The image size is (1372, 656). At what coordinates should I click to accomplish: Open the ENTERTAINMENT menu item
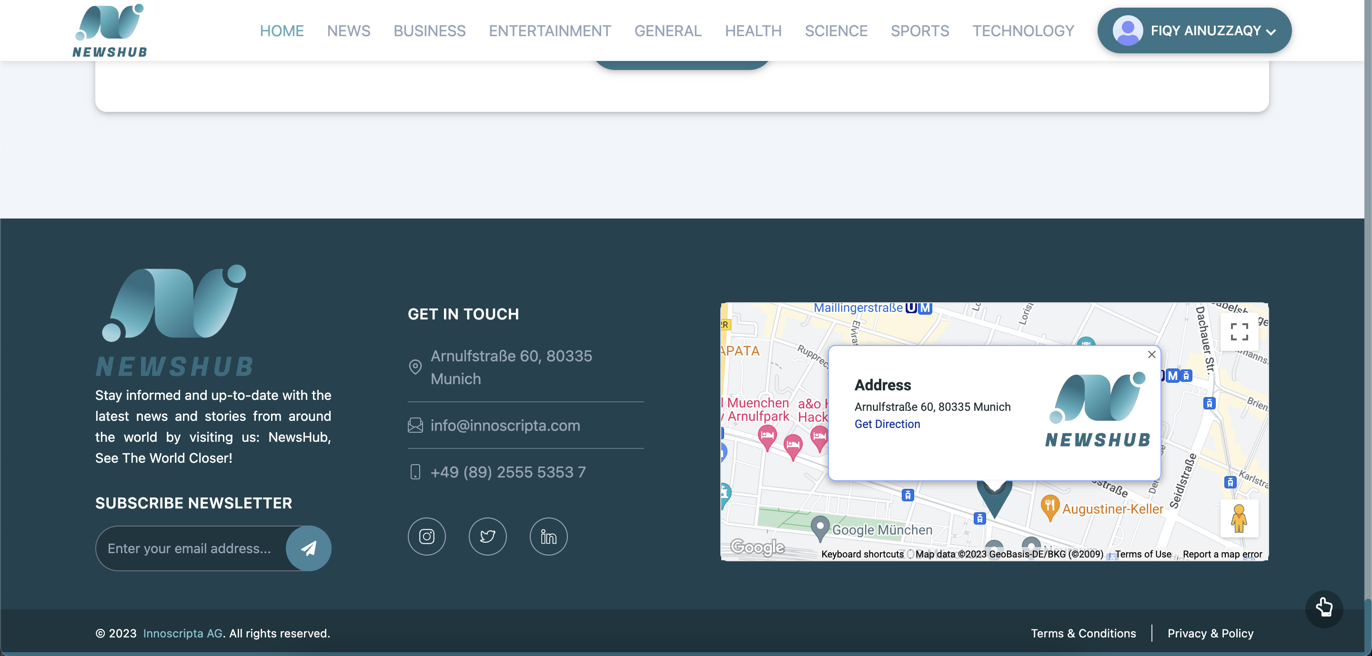coord(550,31)
